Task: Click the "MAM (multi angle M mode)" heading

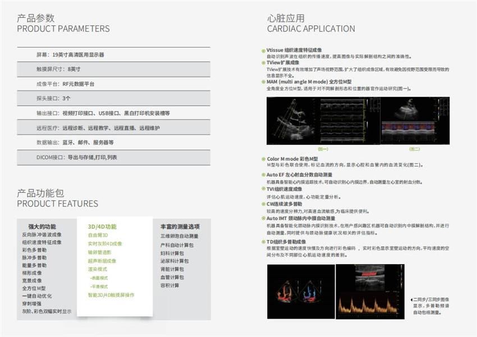Action: pyautogui.click(x=309, y=82)
